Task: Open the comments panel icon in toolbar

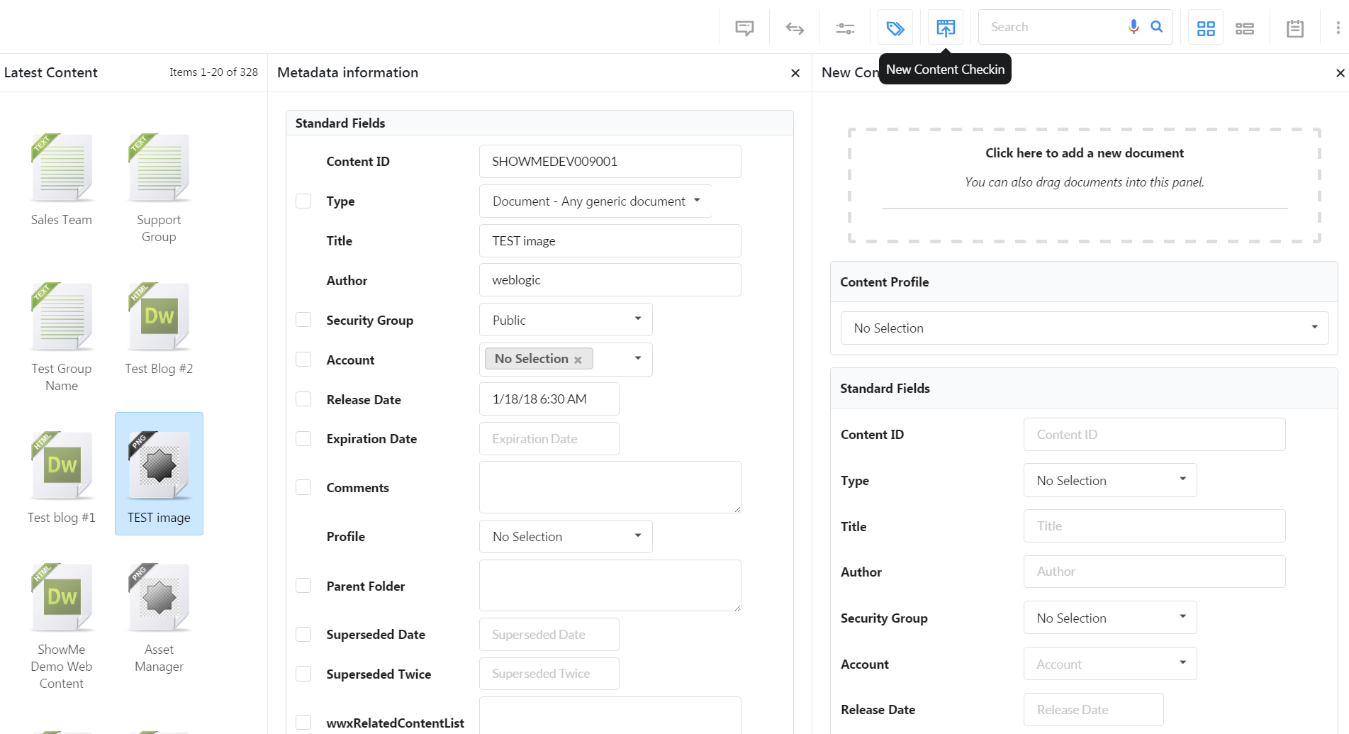Action: (744, 28)
